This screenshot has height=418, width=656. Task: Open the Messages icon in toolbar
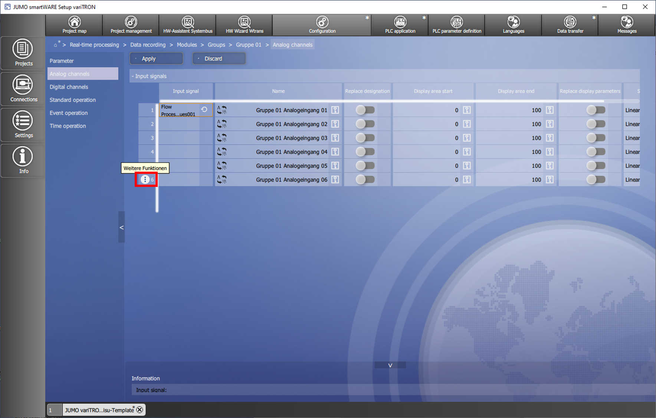tap(627, 25)
